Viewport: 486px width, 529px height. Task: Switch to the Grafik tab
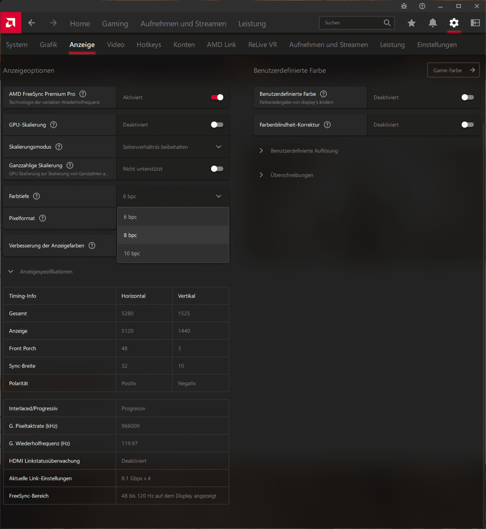coord(49,44)
